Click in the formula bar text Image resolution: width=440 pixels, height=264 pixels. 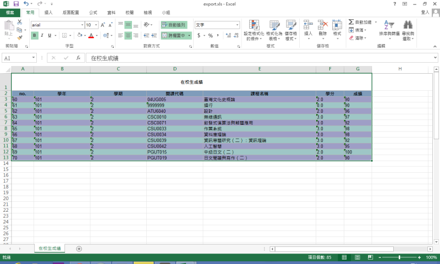[105, 58]
